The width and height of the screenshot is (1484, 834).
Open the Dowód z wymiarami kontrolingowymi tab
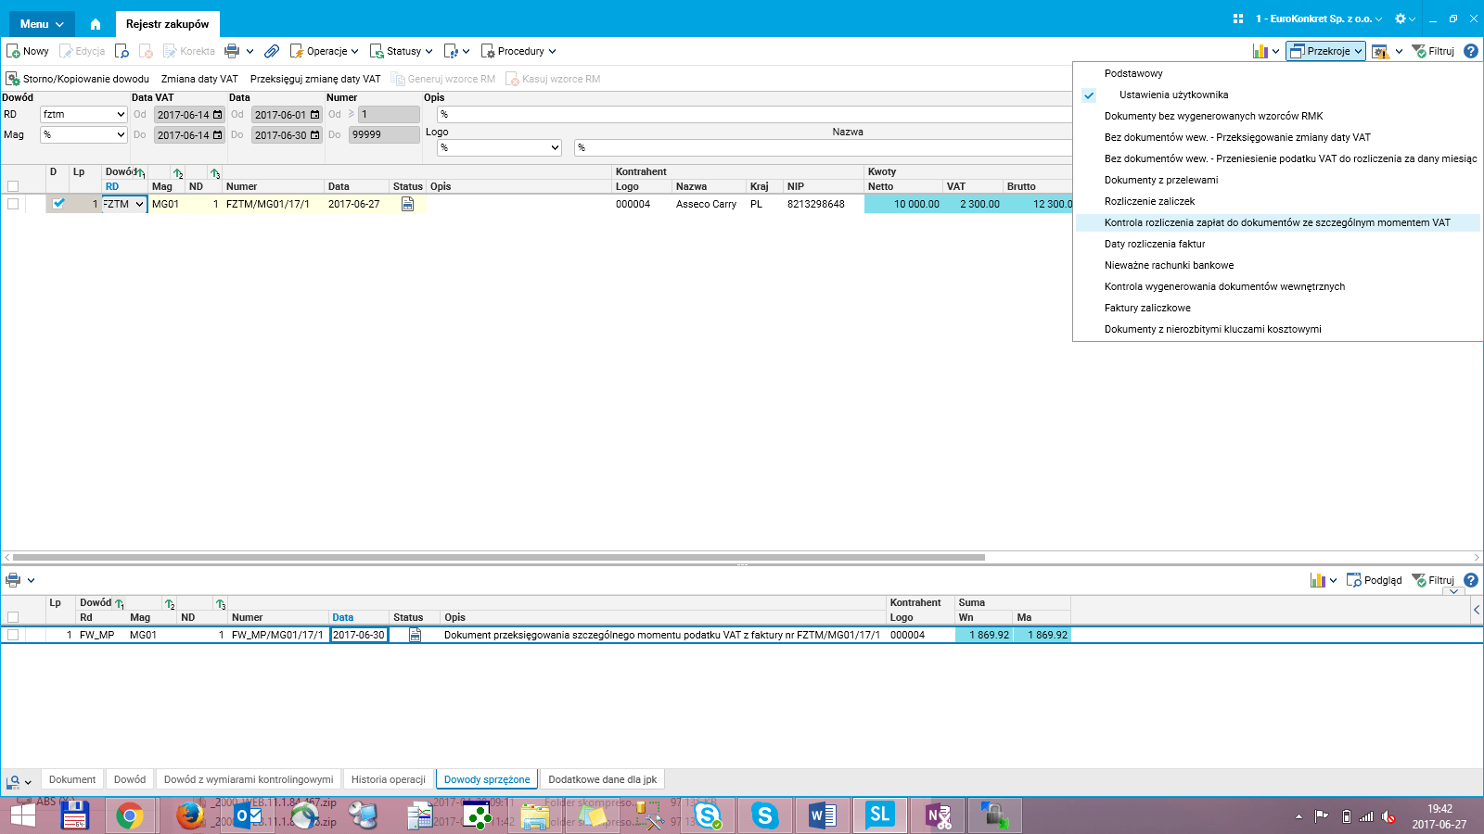249,779
